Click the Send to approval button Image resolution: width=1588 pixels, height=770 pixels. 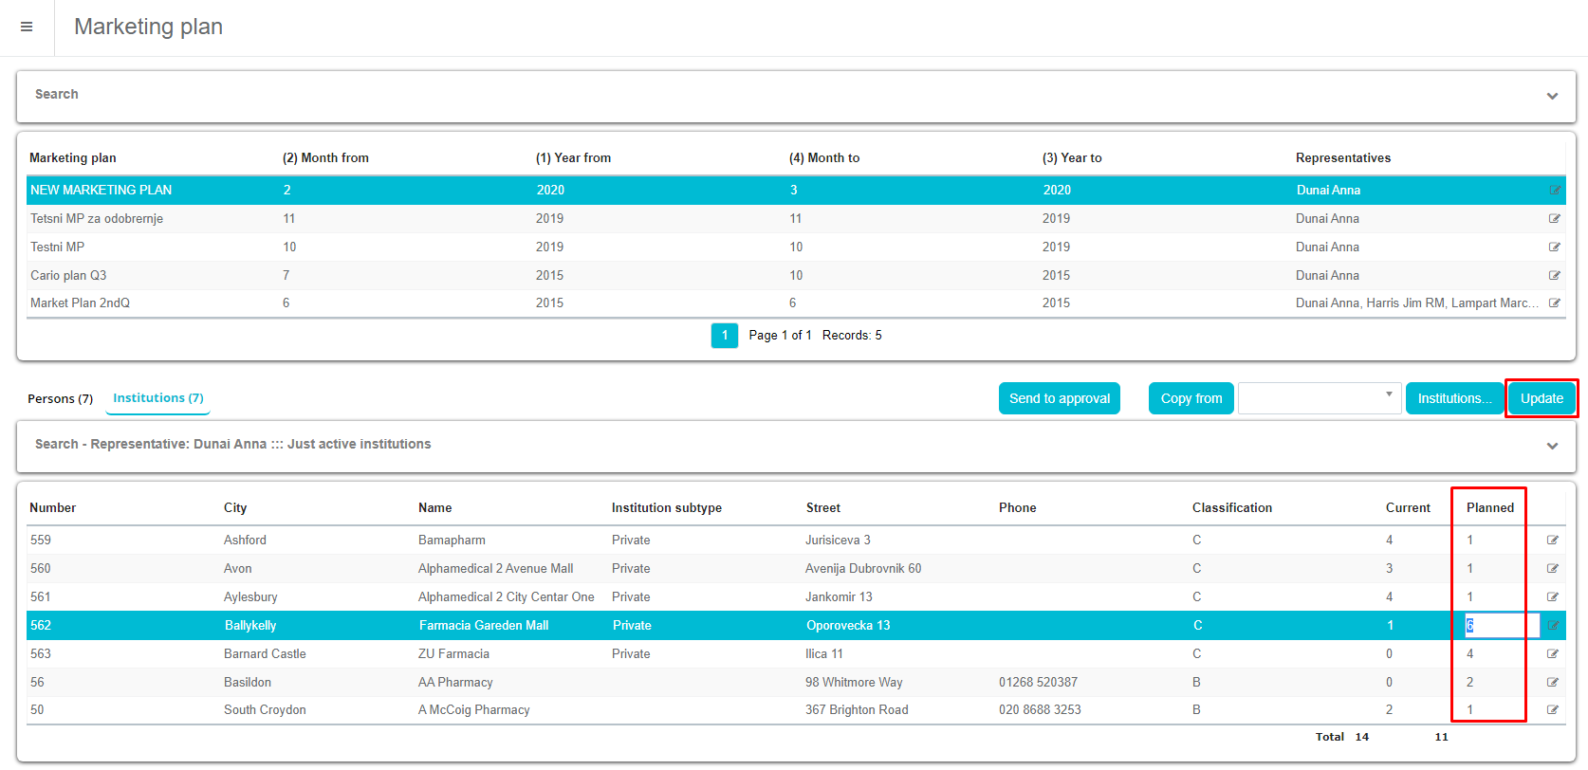(1059, 398)
